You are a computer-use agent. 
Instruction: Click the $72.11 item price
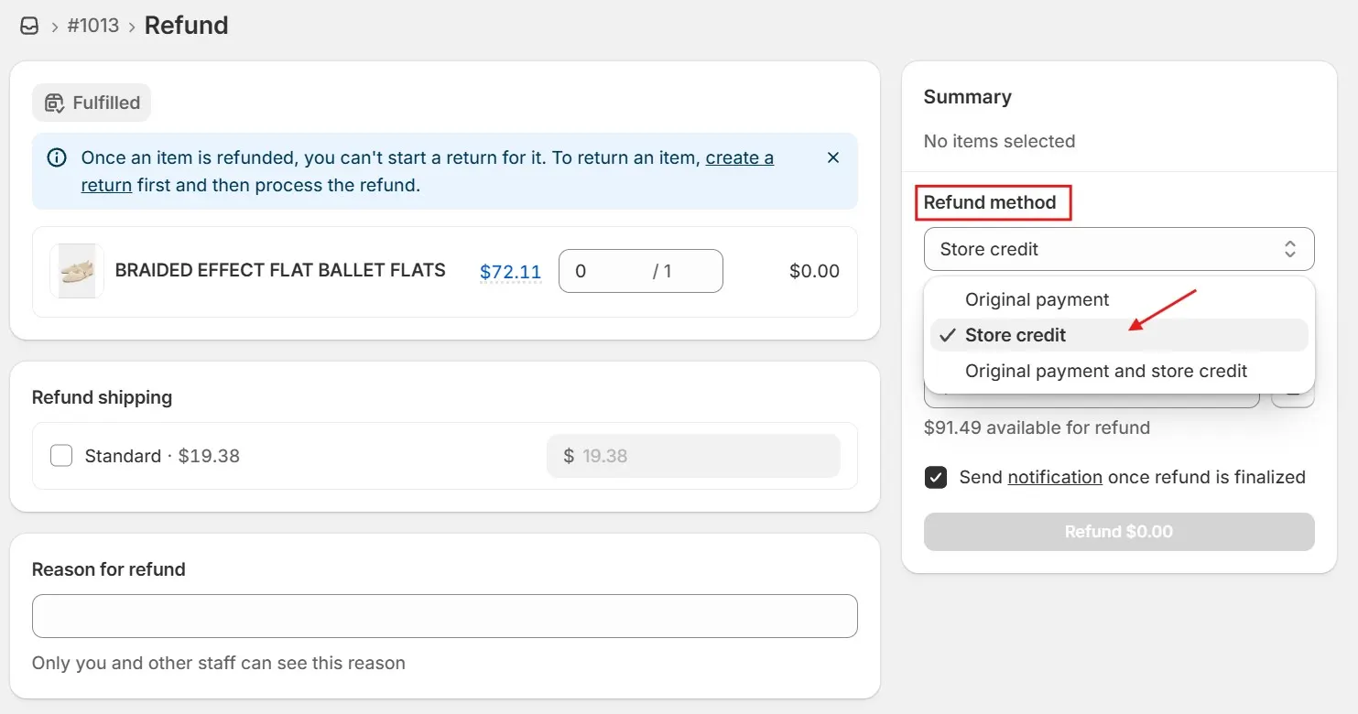click(x=510, y=272)
